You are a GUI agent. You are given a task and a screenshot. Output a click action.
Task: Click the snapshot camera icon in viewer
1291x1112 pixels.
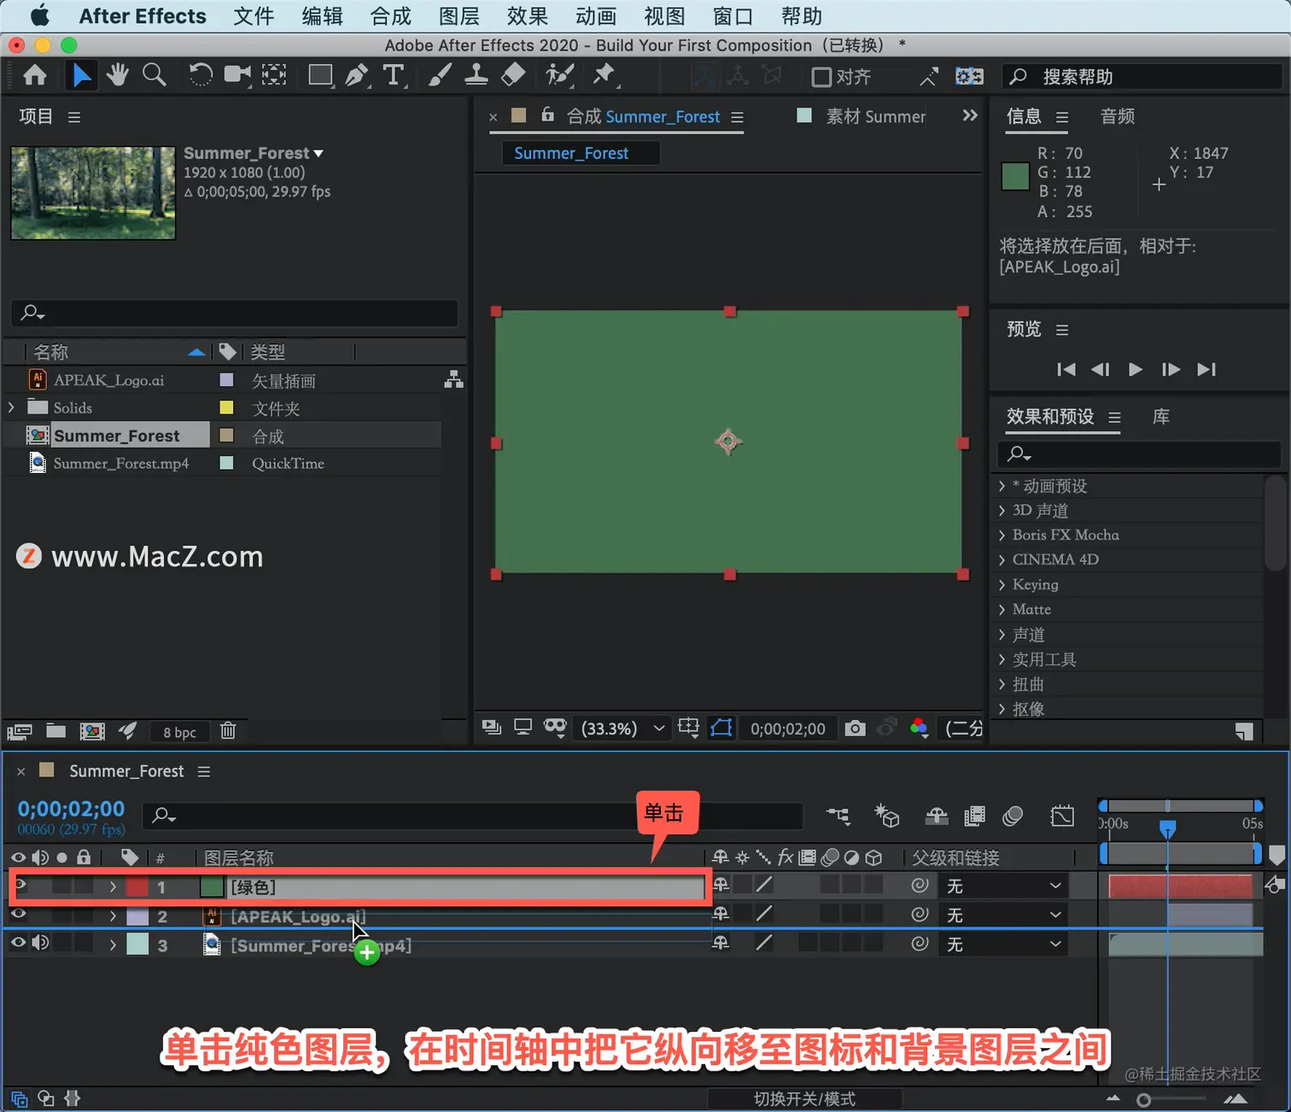click(x=855, y=729)
